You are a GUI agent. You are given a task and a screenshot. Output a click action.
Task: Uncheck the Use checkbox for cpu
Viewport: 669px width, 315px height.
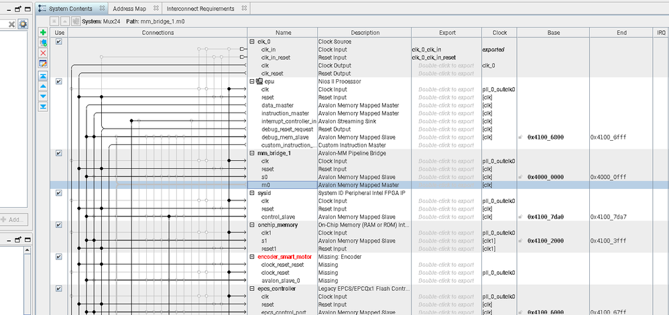(59, 81)
